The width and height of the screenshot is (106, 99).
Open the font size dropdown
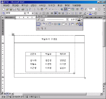point(33,13)
